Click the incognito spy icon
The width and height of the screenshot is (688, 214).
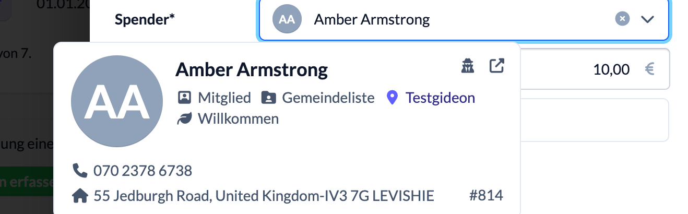[468, 66]
